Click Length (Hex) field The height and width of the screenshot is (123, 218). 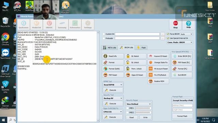click(183, 110)
